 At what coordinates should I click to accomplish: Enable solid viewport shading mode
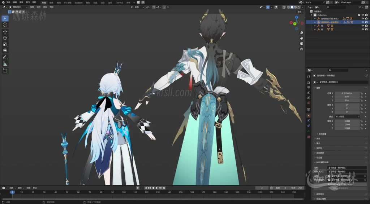(x=292, y=7)
